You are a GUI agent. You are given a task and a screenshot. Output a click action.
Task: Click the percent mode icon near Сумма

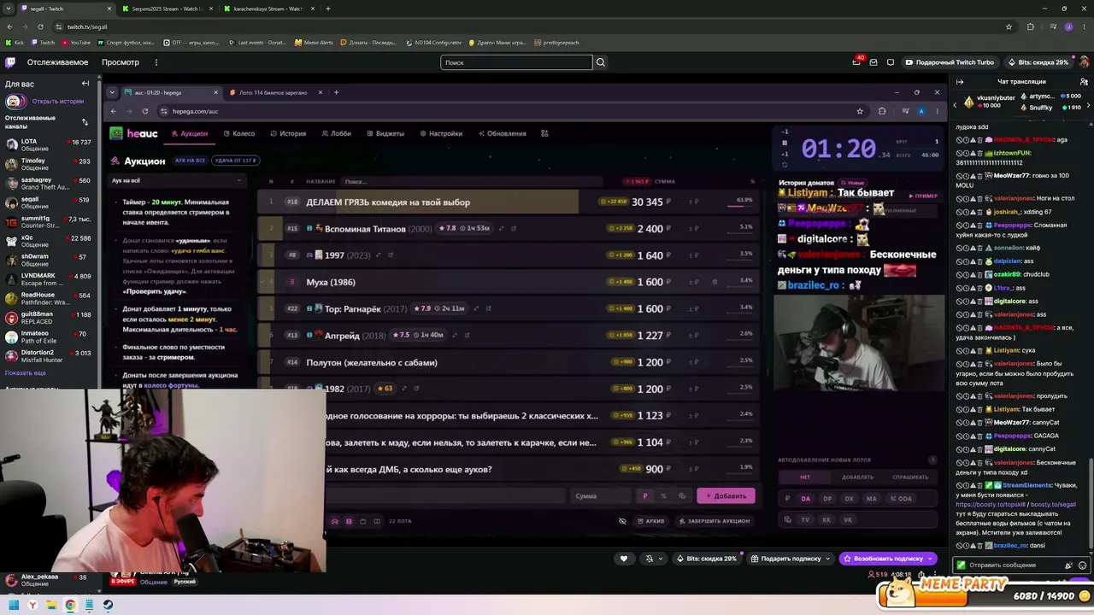663,495
